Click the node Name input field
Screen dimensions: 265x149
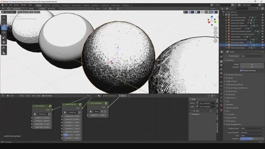(205, 103)
